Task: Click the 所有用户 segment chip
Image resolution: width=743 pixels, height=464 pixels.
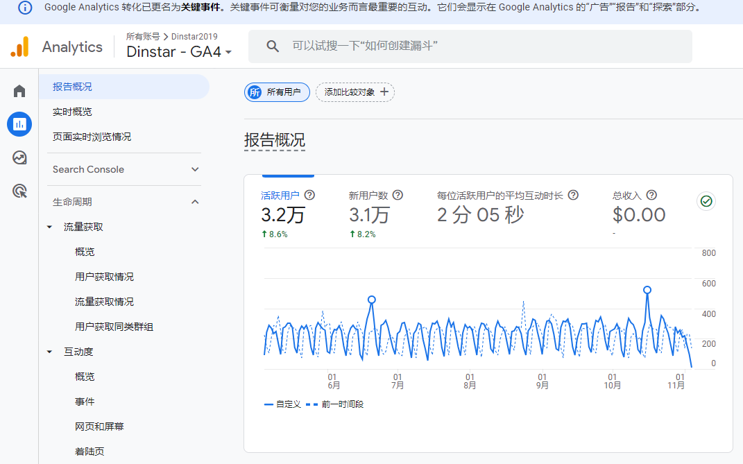Action: [277, 92]
